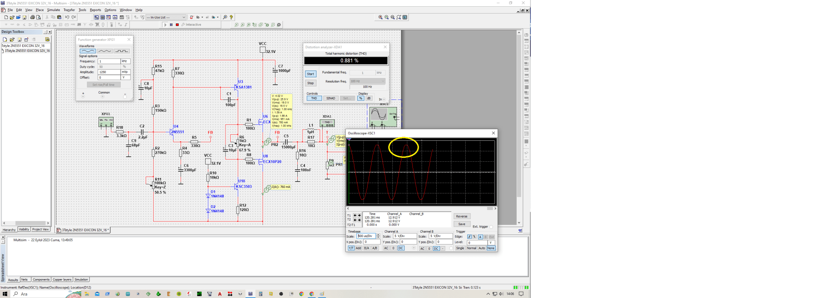Set Channel A coupling to AC
This screenshot has width=813, height=298.
(386, 248)
